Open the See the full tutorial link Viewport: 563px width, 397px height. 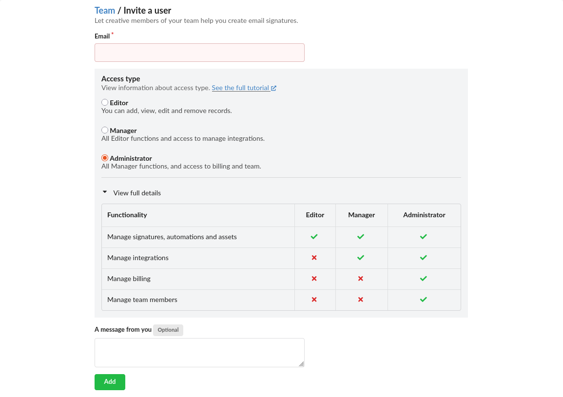click(x=240, y=88)
